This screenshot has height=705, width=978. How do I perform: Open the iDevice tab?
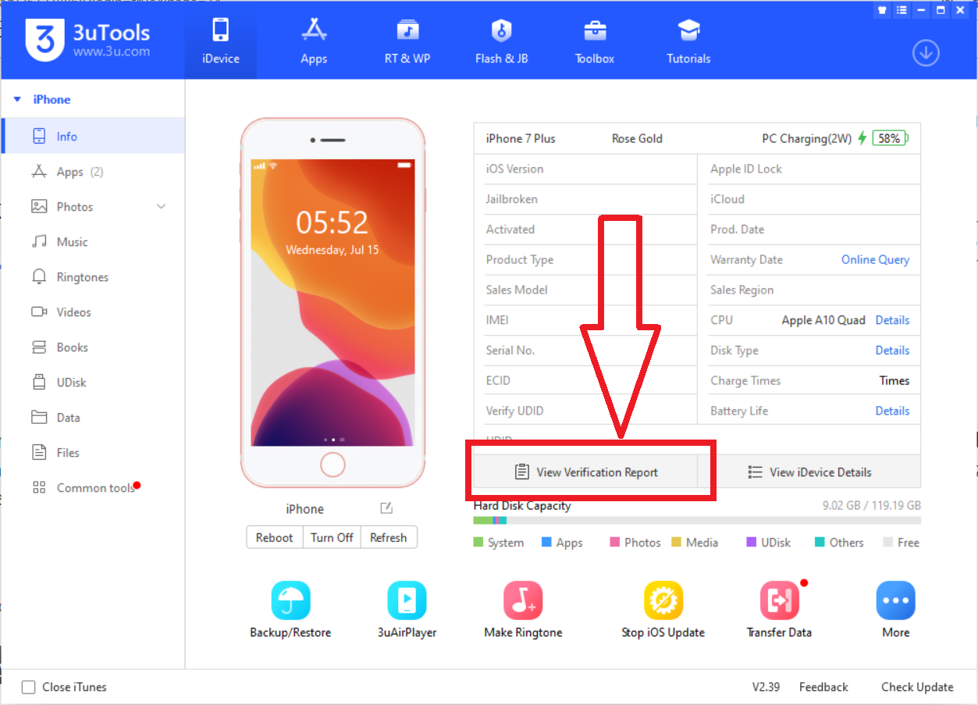coord(221,40)
